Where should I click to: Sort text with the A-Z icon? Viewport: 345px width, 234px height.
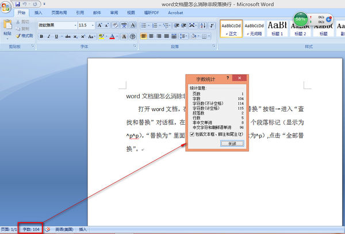[x=202, y=25]
